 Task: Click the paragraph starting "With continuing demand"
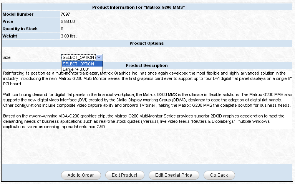(147, 100)
